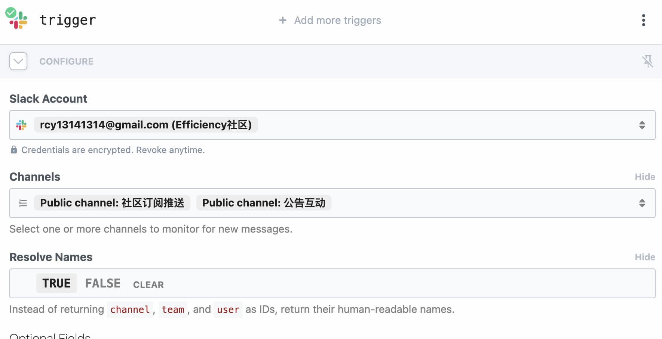Click the lock icon beside credentials note

pyautogui.click(x=14, y=150)
